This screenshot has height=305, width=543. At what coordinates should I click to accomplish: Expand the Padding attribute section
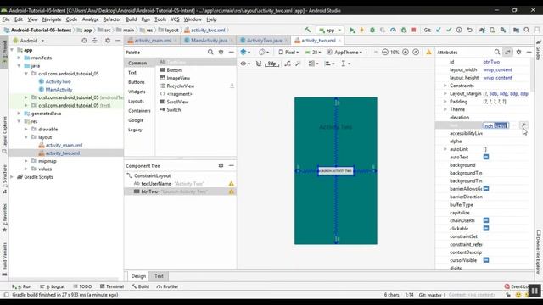tap(445, 102)
